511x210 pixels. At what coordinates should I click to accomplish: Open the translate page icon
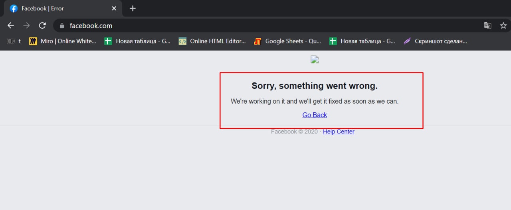click(x=487, y=26)
